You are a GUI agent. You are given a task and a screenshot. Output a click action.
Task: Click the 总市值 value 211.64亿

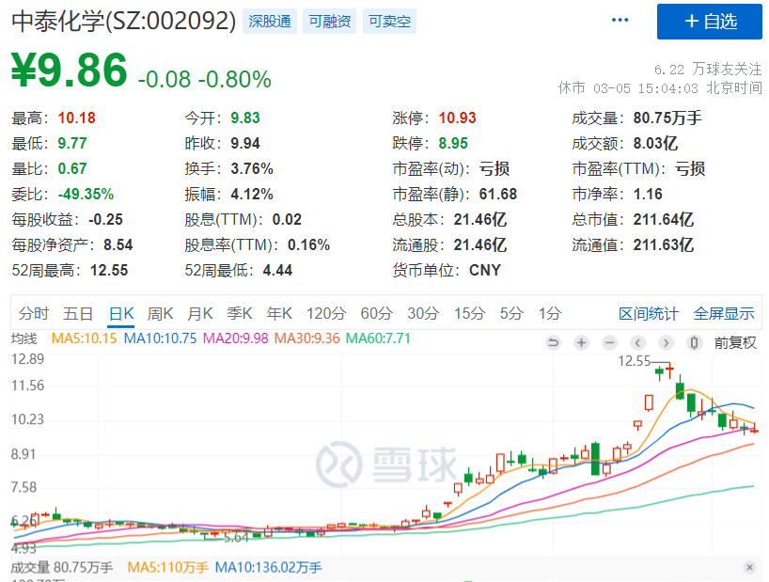coord(664,219)
